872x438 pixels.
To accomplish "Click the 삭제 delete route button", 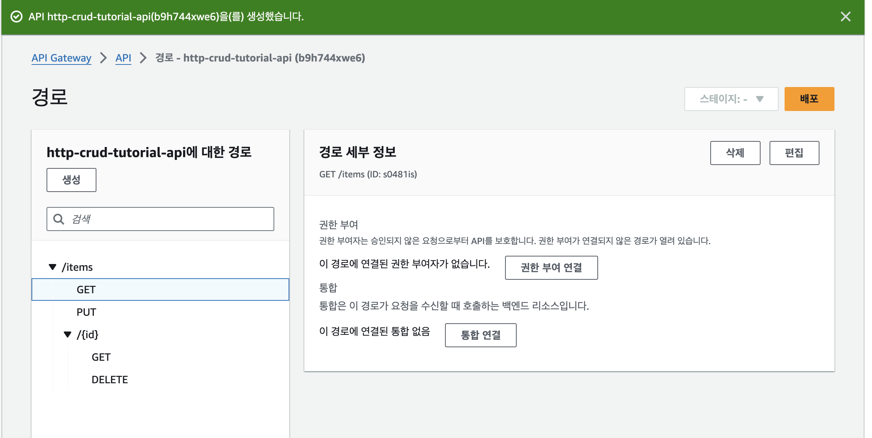I will [735, 153].
